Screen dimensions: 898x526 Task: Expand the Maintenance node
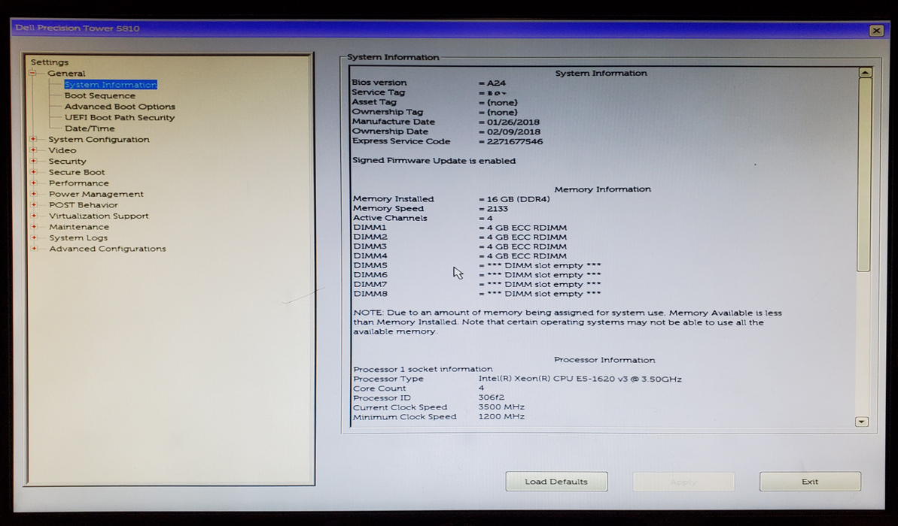point(33,226)
